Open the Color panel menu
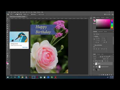 click(x=113, y=17)
